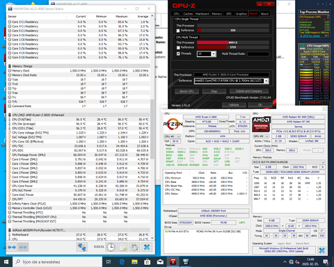Image resolution: width=334 pixels, height=267 pixels.
Task: Enable the Multi Thread Reference checkbox
Action: pyautogui.click(x=178, y=47)
